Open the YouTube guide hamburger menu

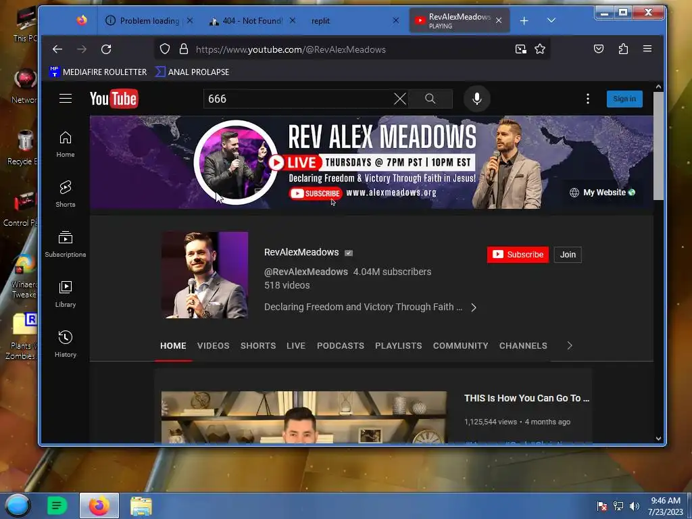66,99
